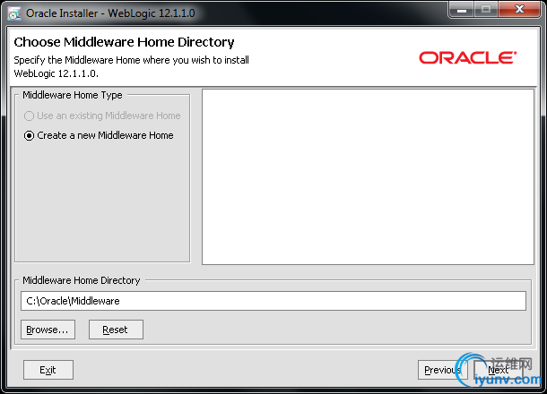This screenshot has width=547, height=394.
Task: Proceed with the Next button
Action: click(x=499, y=370)
